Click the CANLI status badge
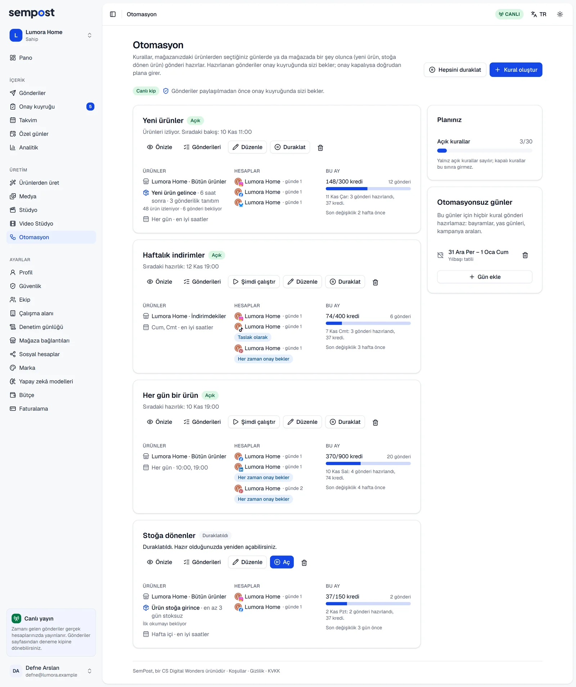Image resolution: width=576 pixels, height=687 pixels. [x=509, y=14]
